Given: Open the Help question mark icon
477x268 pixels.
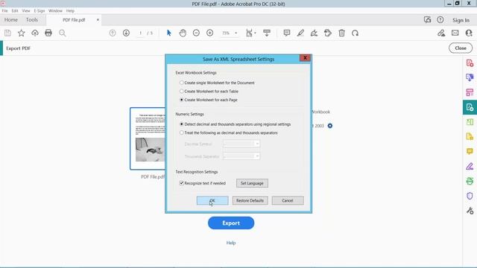Looking at the screenshot, I should click(440, 20).
